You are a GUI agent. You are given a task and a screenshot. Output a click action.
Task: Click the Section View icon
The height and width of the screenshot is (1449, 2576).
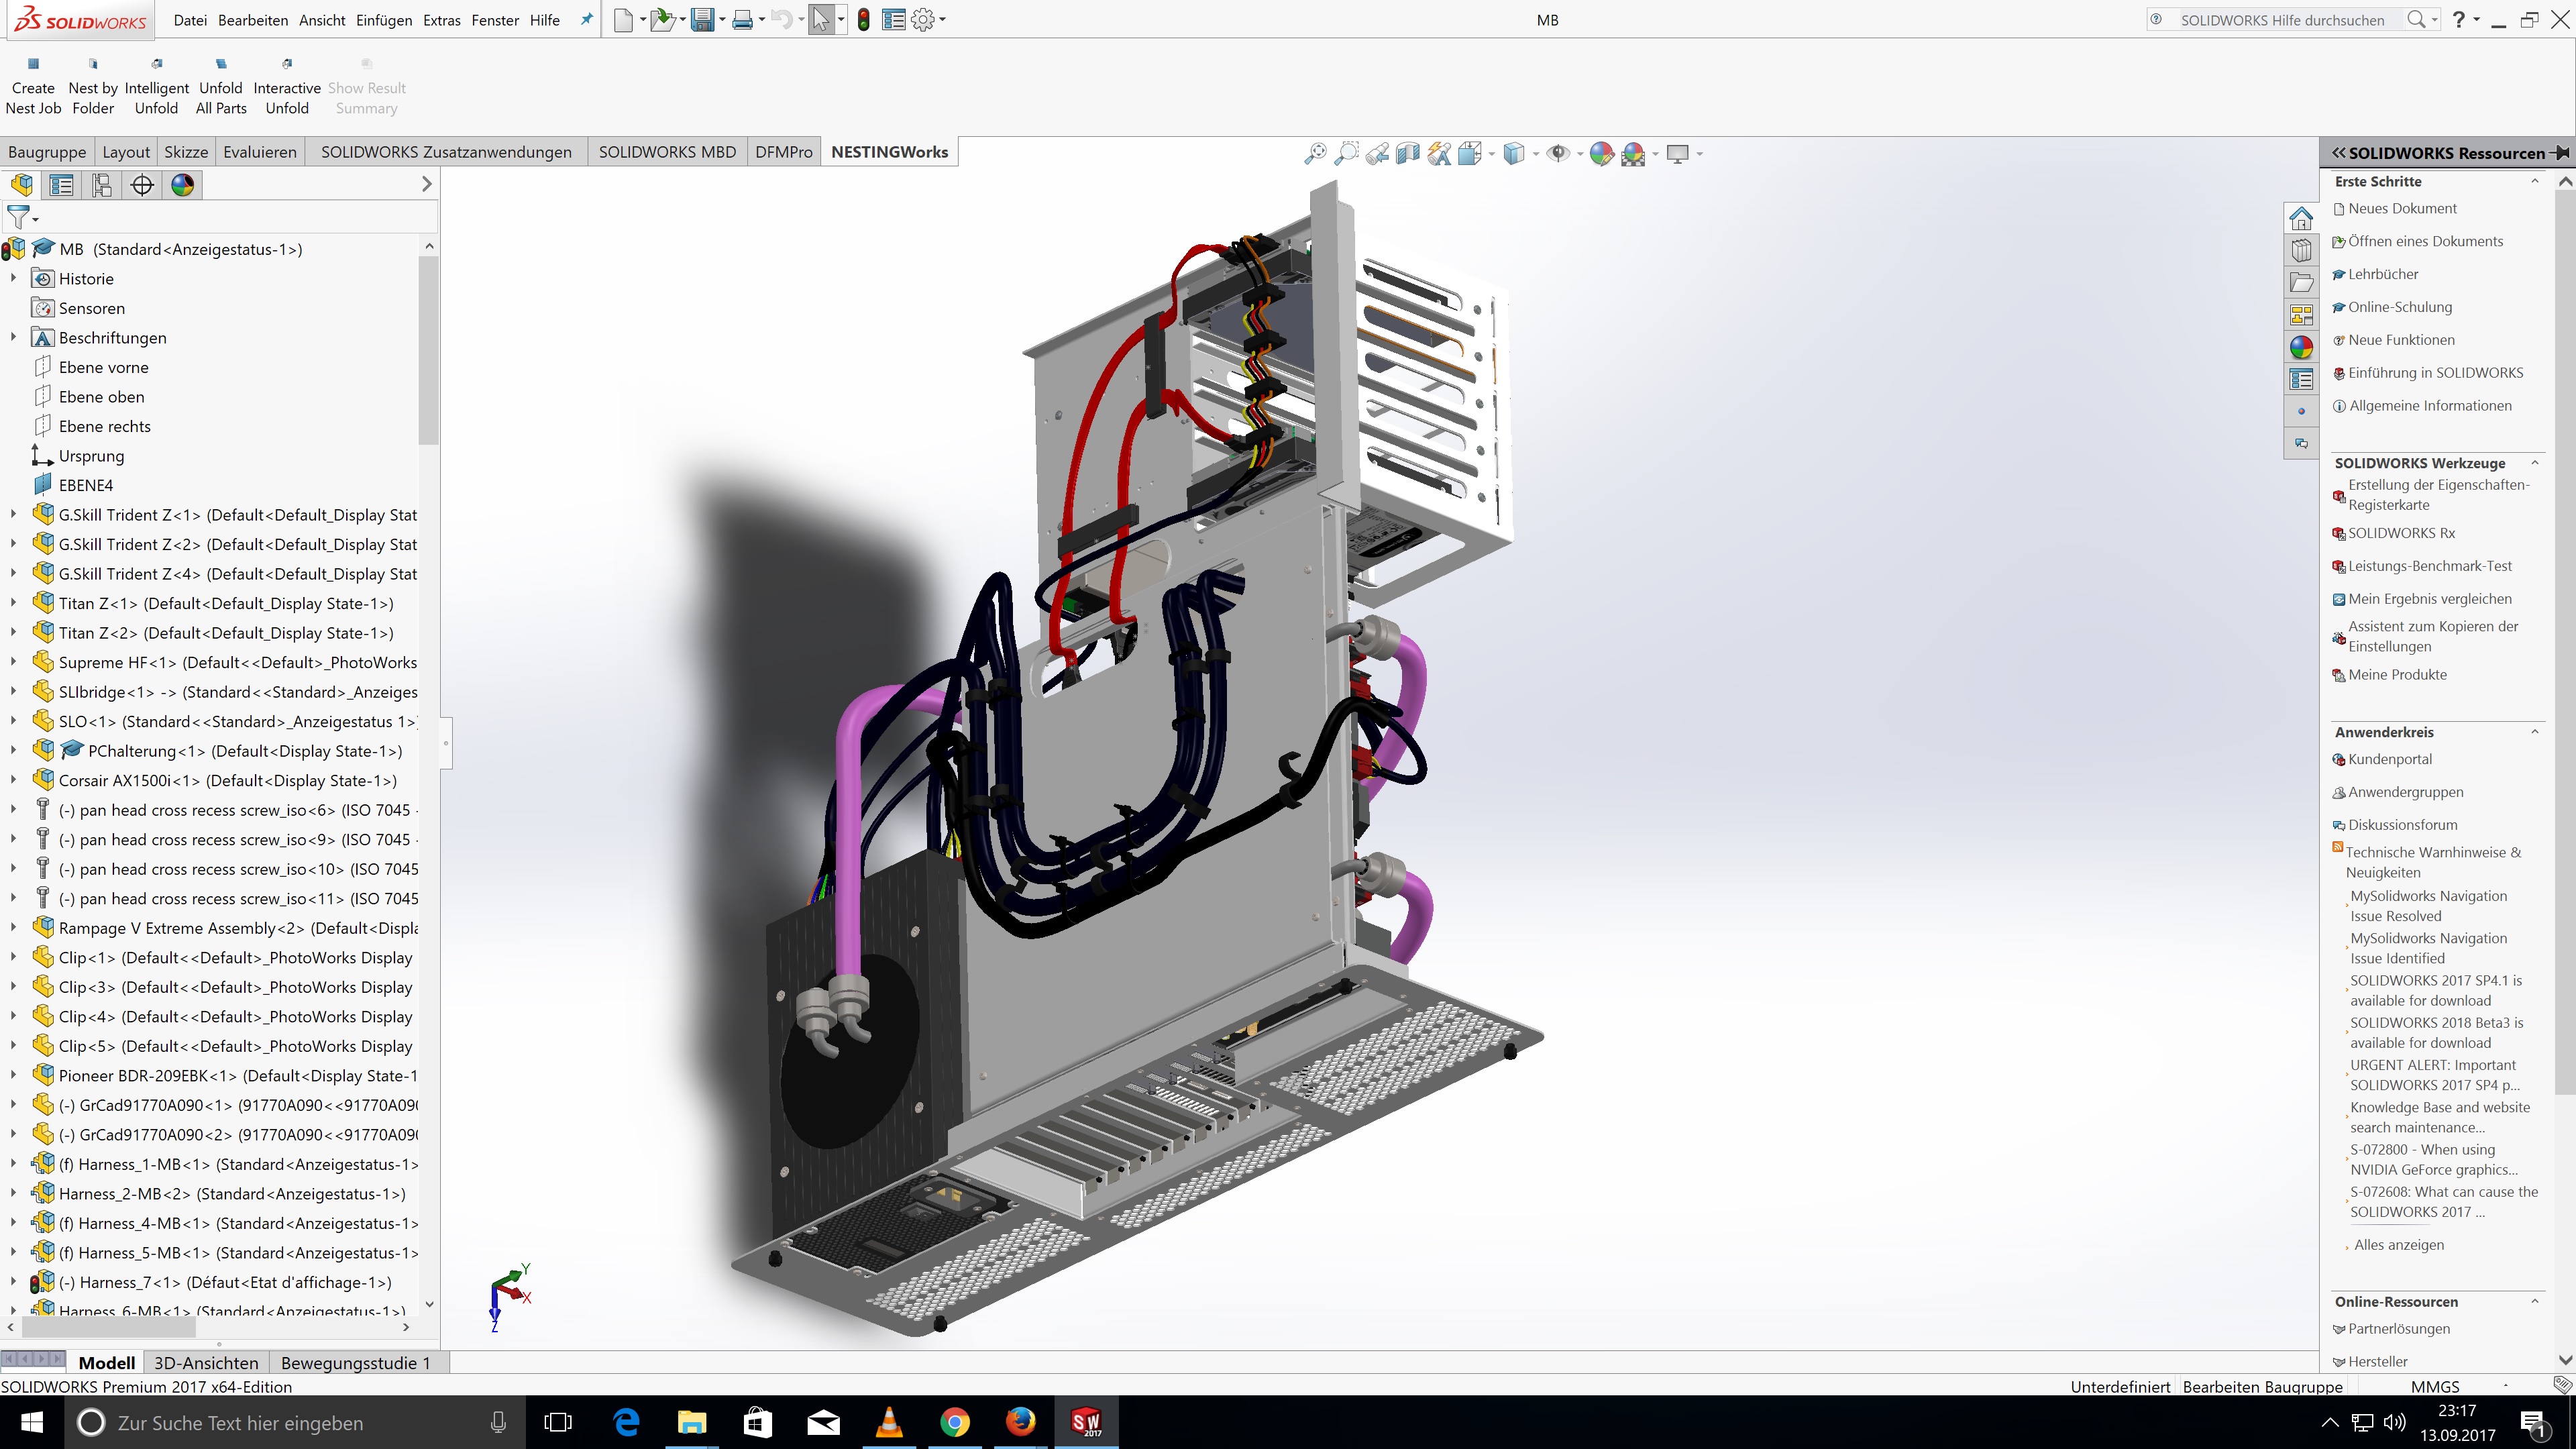click(1408, 153)
